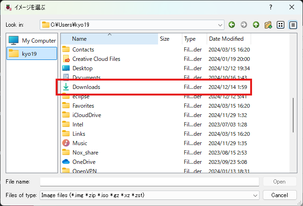
Task: Click date 2023/07/03 1:28 of Intel
Action: pos(228,125)
